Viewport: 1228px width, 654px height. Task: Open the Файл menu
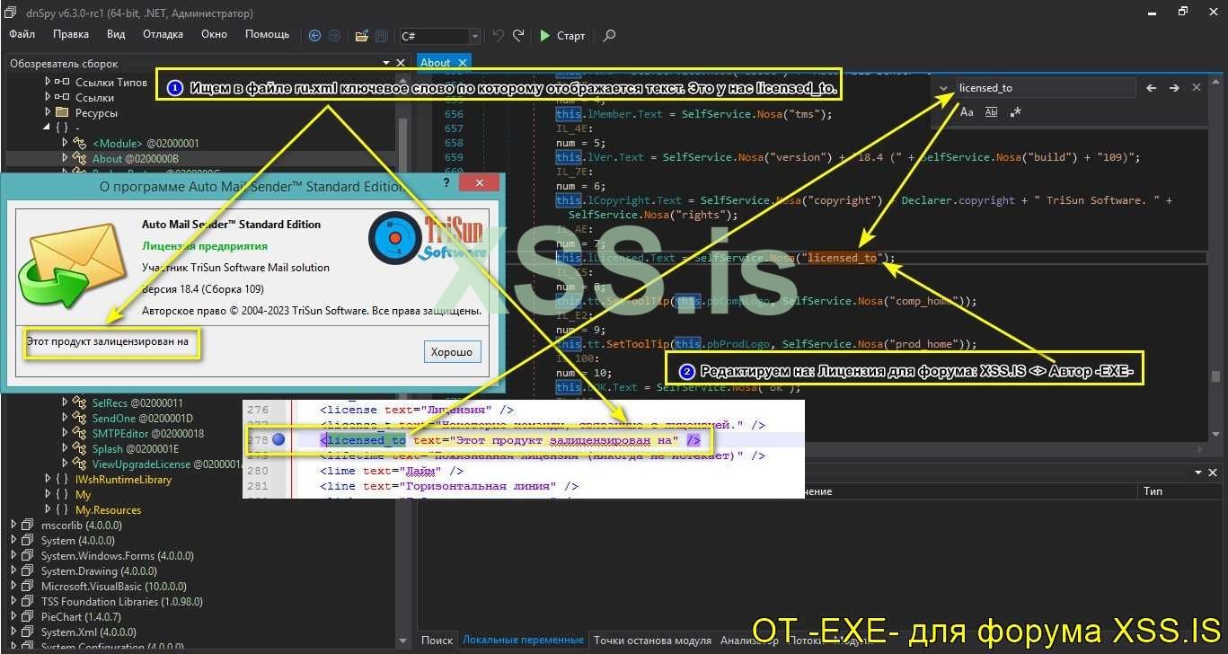click(x=22, y=34)
